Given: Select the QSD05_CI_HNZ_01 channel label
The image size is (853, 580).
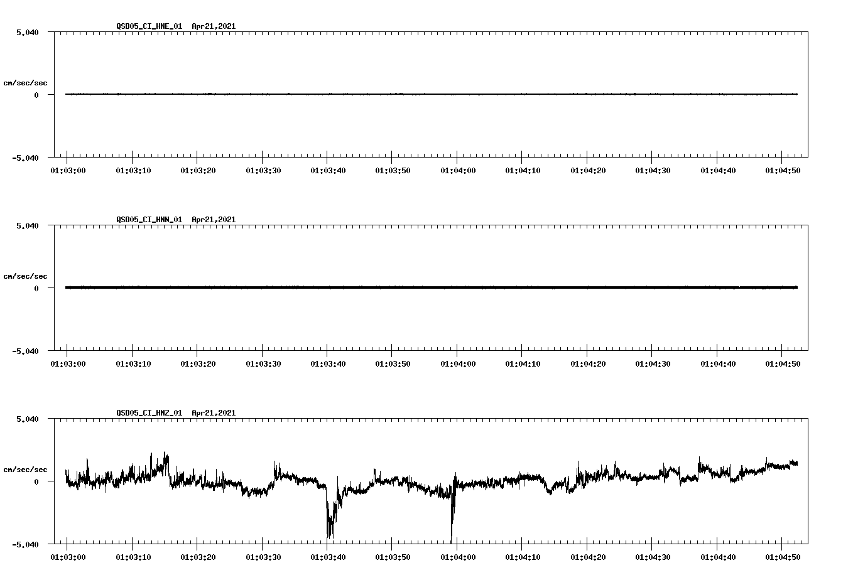Looking at the screenshot, I should click(148, 413).
